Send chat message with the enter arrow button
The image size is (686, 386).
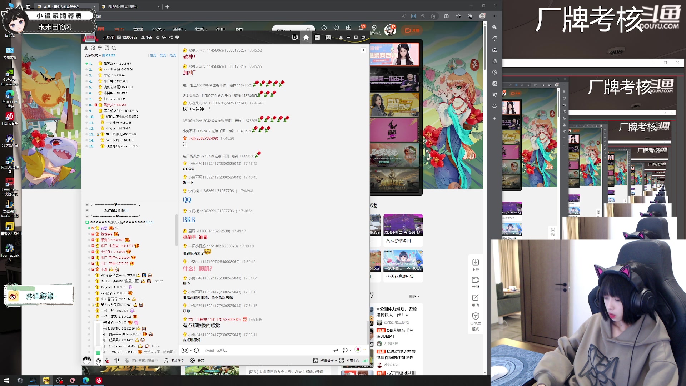coord(335,350)
